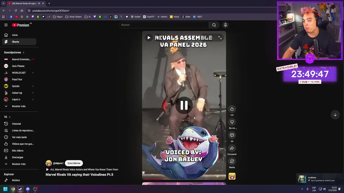
Task: Open Marvel Entertainment subscription channel
Action: pos(19,59)
